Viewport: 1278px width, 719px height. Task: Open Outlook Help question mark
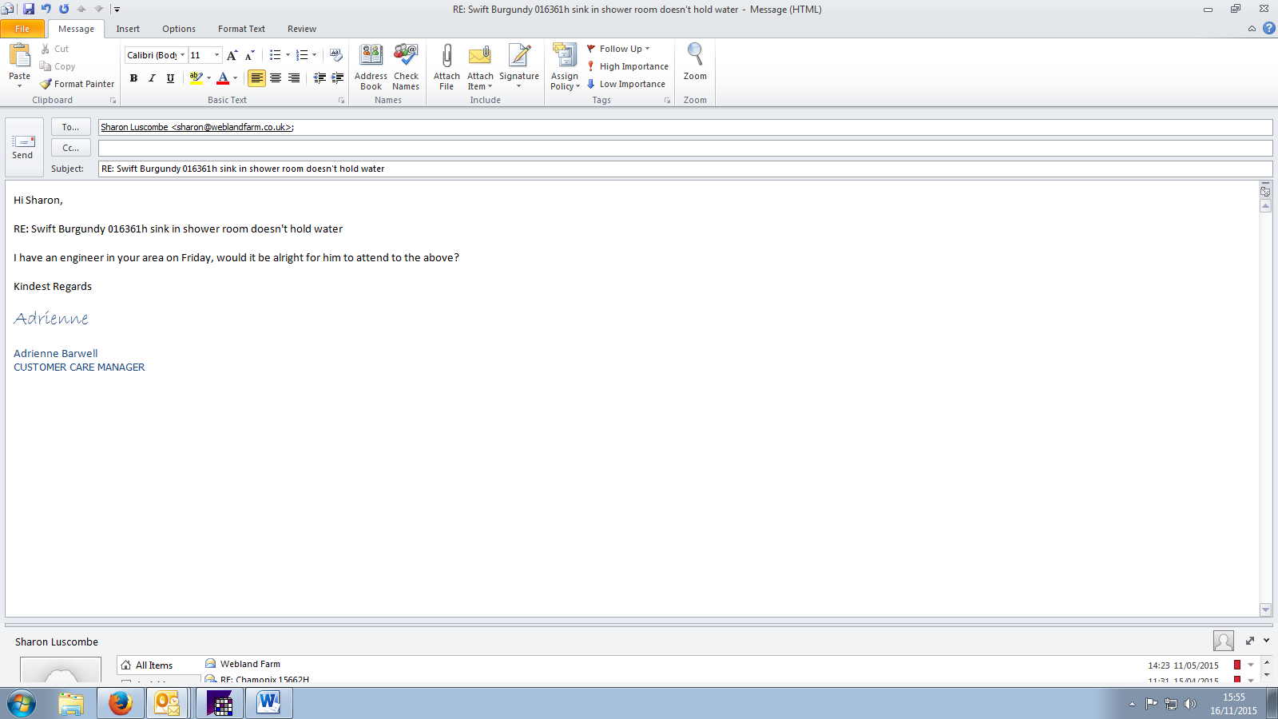[x=1268, y=28]
